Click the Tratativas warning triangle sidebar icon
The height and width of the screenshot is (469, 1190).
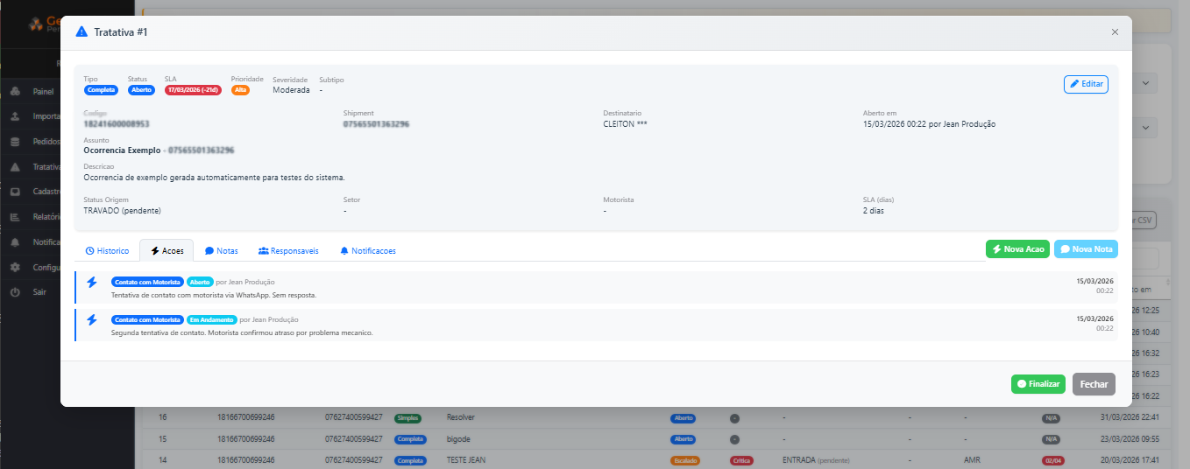pos(15,167)
